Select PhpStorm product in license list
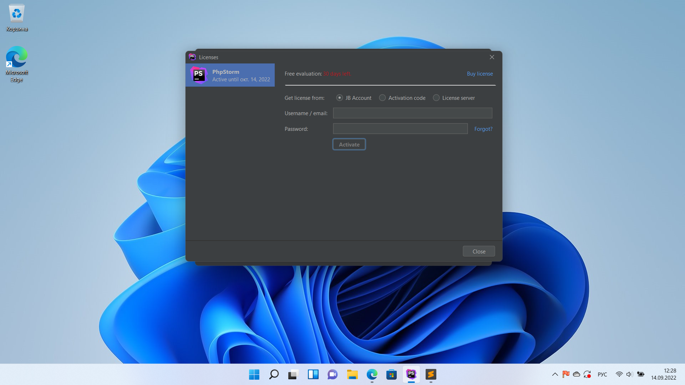 [230, 75]
